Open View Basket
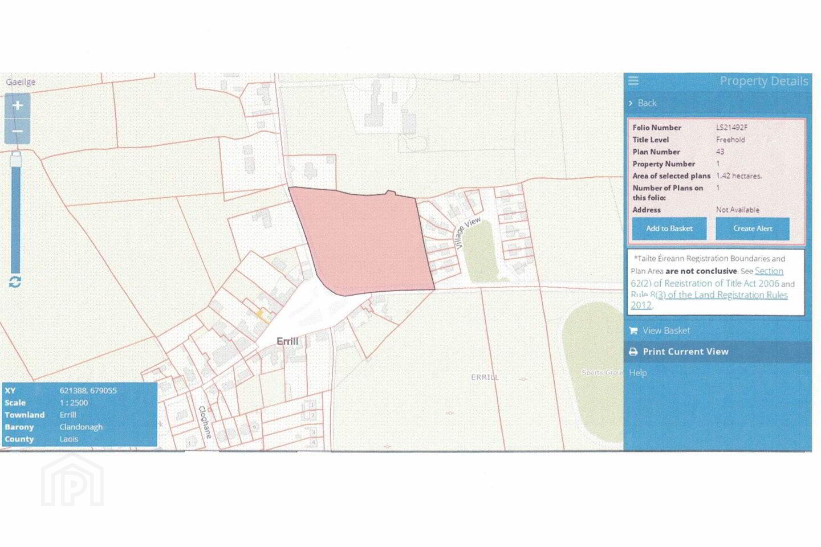This screenshot has width=821, height=547. 666,330
